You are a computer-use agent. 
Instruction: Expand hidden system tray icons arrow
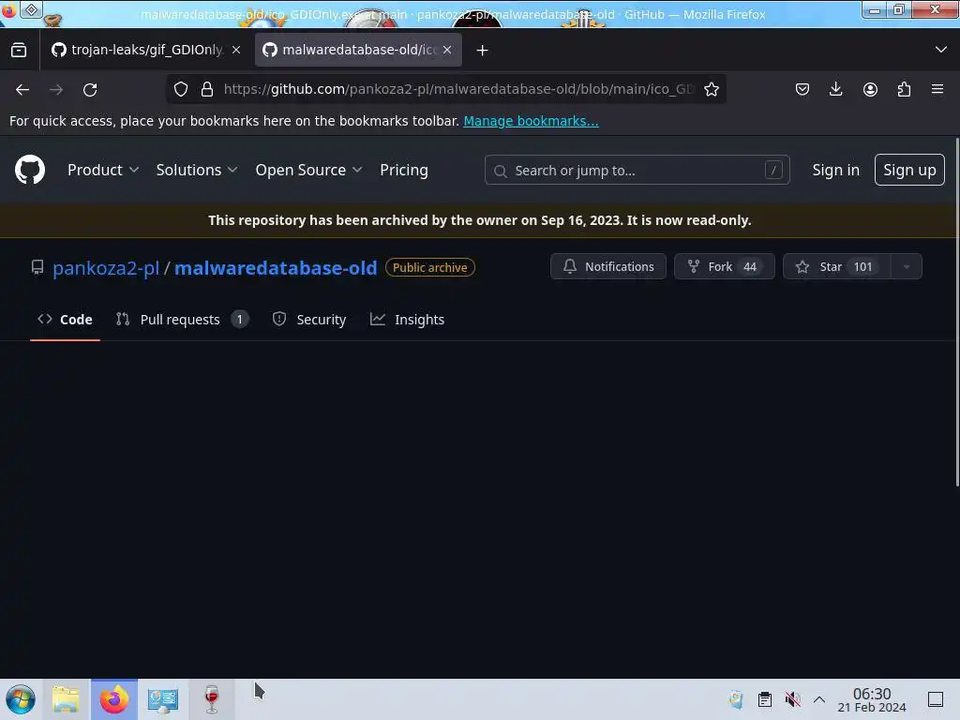click(819, 699)
